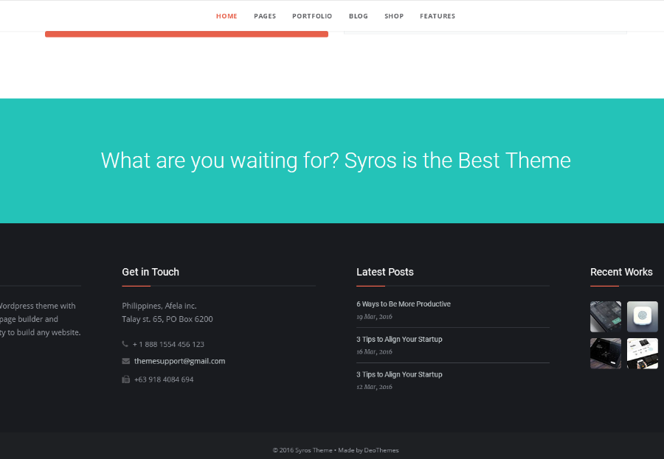This screenshot has height=459, width=664.
Task: Click the number +63 918 4084 694
Action: pos(164,379)
